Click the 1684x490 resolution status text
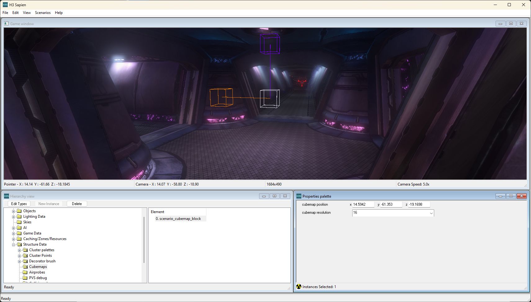Screen dimensions: 531x302 click(x=274, y=184)
